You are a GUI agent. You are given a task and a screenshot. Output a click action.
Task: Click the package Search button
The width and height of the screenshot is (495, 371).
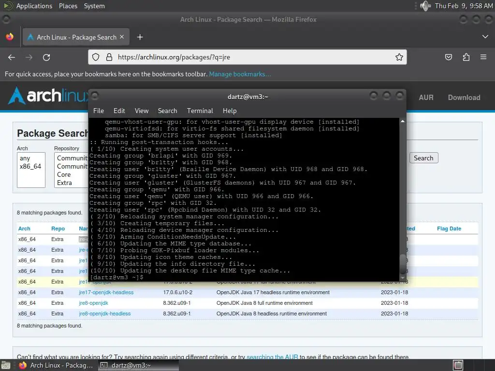tap(423, 158)
